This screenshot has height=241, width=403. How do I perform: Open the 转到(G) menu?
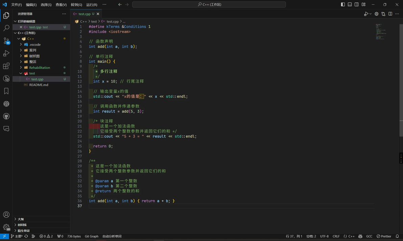click(76, 5)
